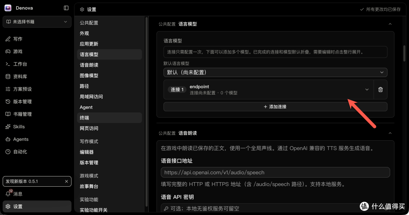The width and height of the screenshot is (409, 215).
Task: Select 游戏模式 settings heading
Action: [x=89, y=176]
